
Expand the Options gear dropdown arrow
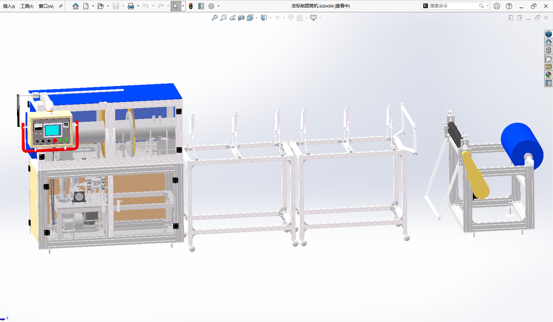point(218,6)
